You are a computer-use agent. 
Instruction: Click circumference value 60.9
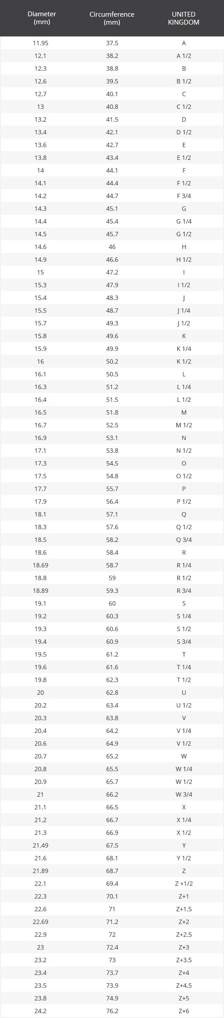(x=112, y=642)
